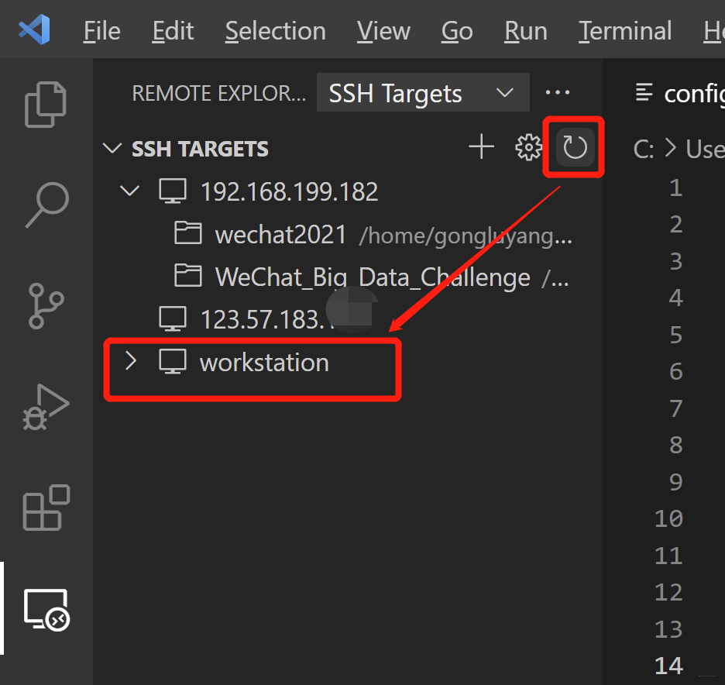725x685 pixels.
Task: Select the Run and Debug icon
Action: (45, 406)
